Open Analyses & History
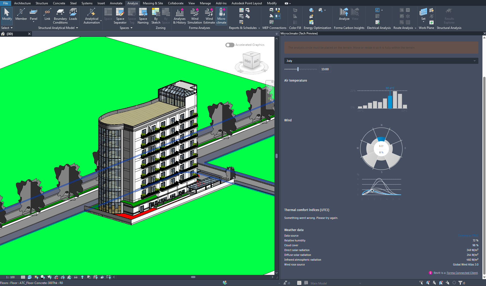 pyautogui.click(x=180, y=16)
